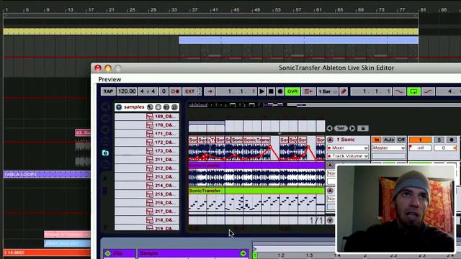Toggle the green loop switch
This screenshot has width=461, height=259.
[413, 91]
